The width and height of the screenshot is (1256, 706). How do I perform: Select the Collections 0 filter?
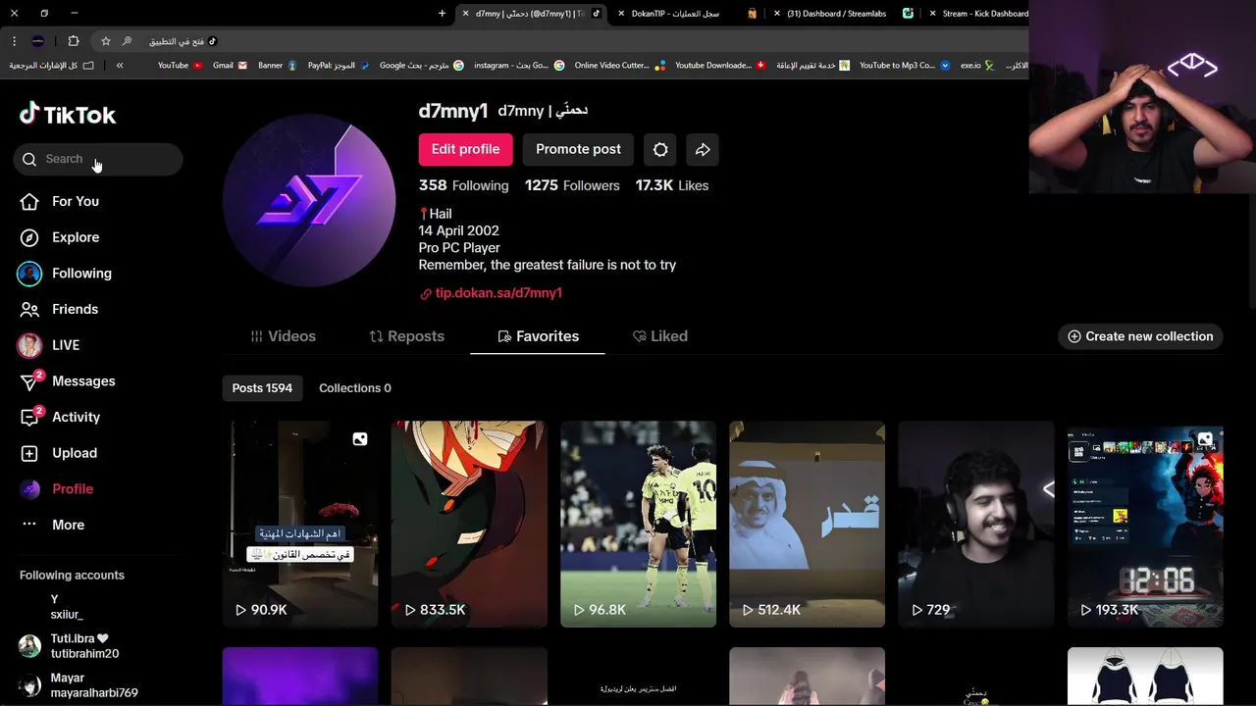point(355,388)
